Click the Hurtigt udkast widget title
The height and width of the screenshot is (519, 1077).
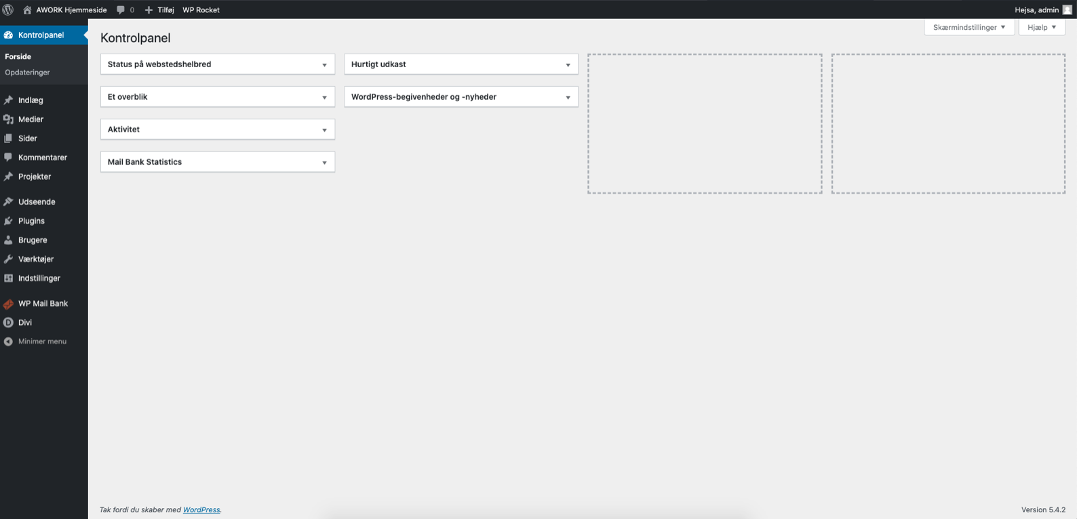pos(378,64)
